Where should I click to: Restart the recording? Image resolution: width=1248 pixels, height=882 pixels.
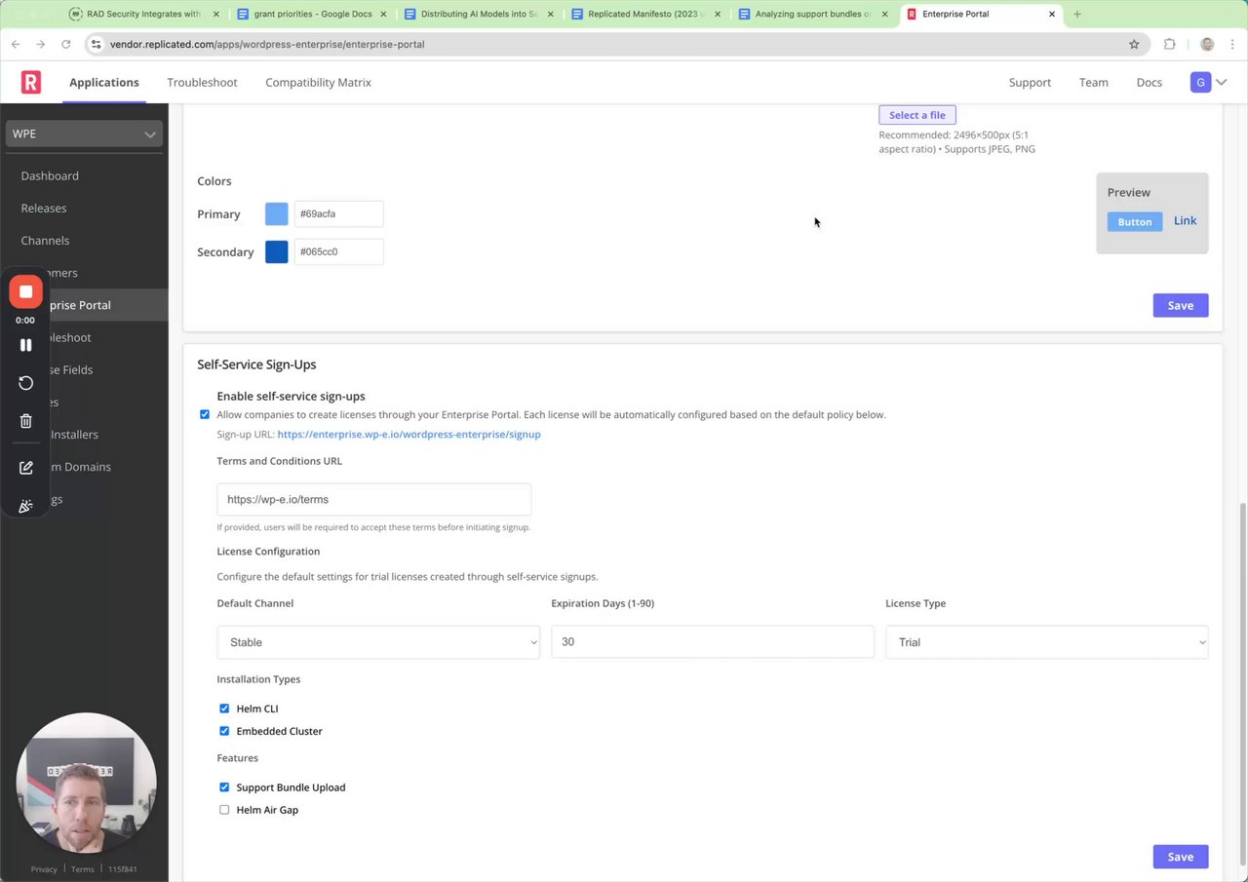tap(26, 383)
